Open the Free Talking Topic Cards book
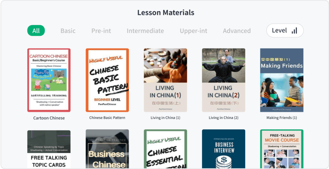Image resolution: width=329 pixels, height=169 pixels. [49, 149]
